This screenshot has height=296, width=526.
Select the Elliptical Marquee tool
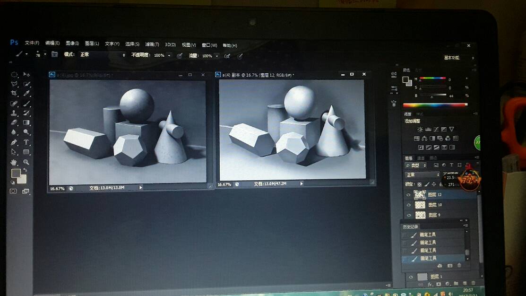(14, 75)
